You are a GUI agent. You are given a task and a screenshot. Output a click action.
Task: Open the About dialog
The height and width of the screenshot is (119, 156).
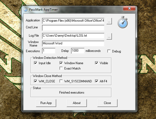click(x=77, y=103)
